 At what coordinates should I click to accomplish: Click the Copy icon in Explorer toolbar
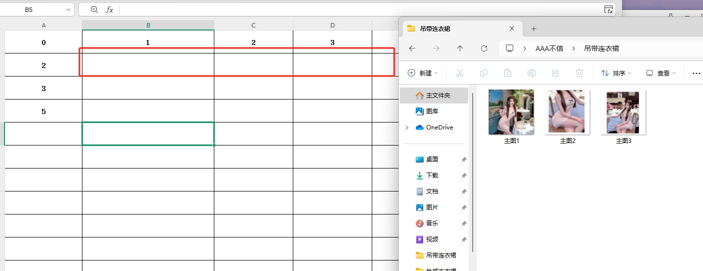click(x=484, y=73)
